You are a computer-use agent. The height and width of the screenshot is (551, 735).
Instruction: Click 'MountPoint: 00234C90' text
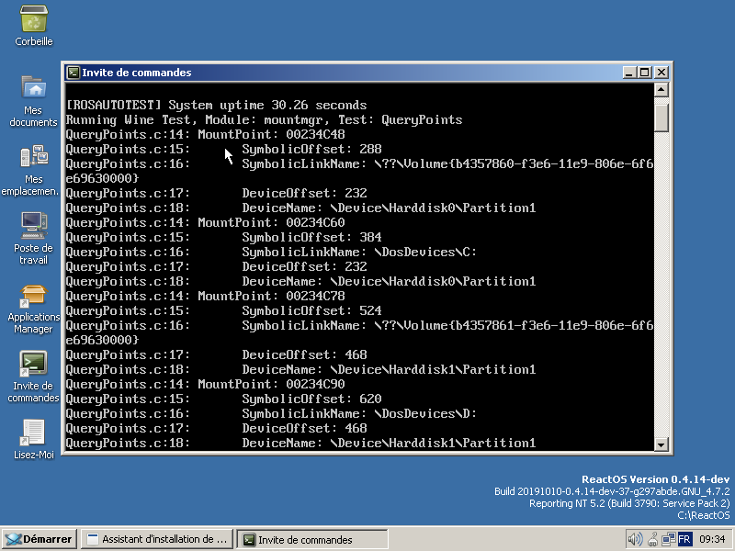pos(271,384)
